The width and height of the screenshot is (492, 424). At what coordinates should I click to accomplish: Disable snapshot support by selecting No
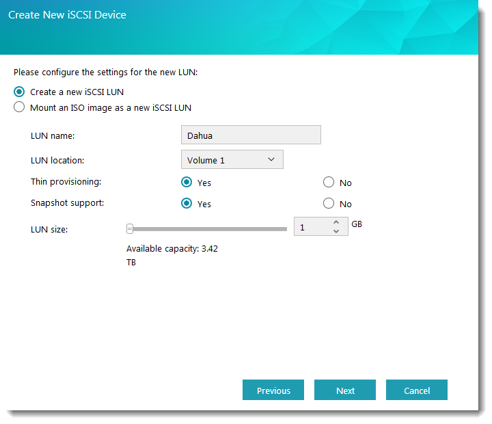click(329, 204)
